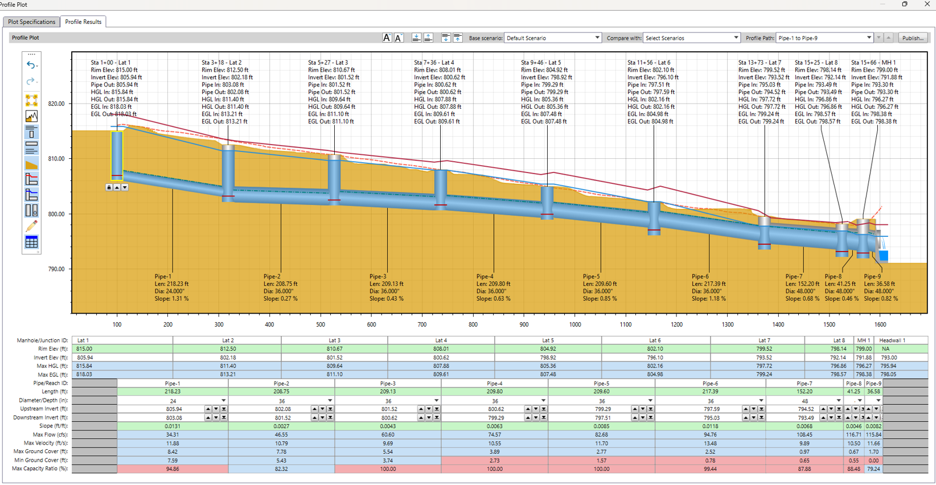Click the Publish button

[913, 38]
